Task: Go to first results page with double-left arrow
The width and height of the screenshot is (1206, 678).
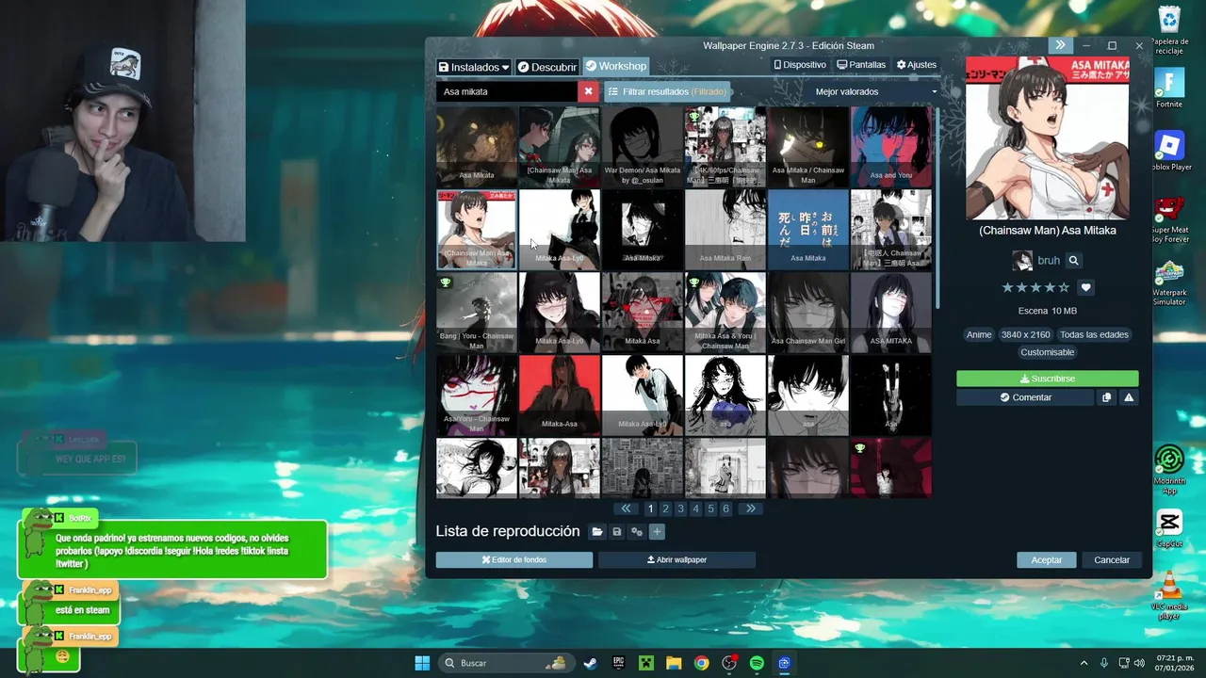Action: (x=627, y=508)
